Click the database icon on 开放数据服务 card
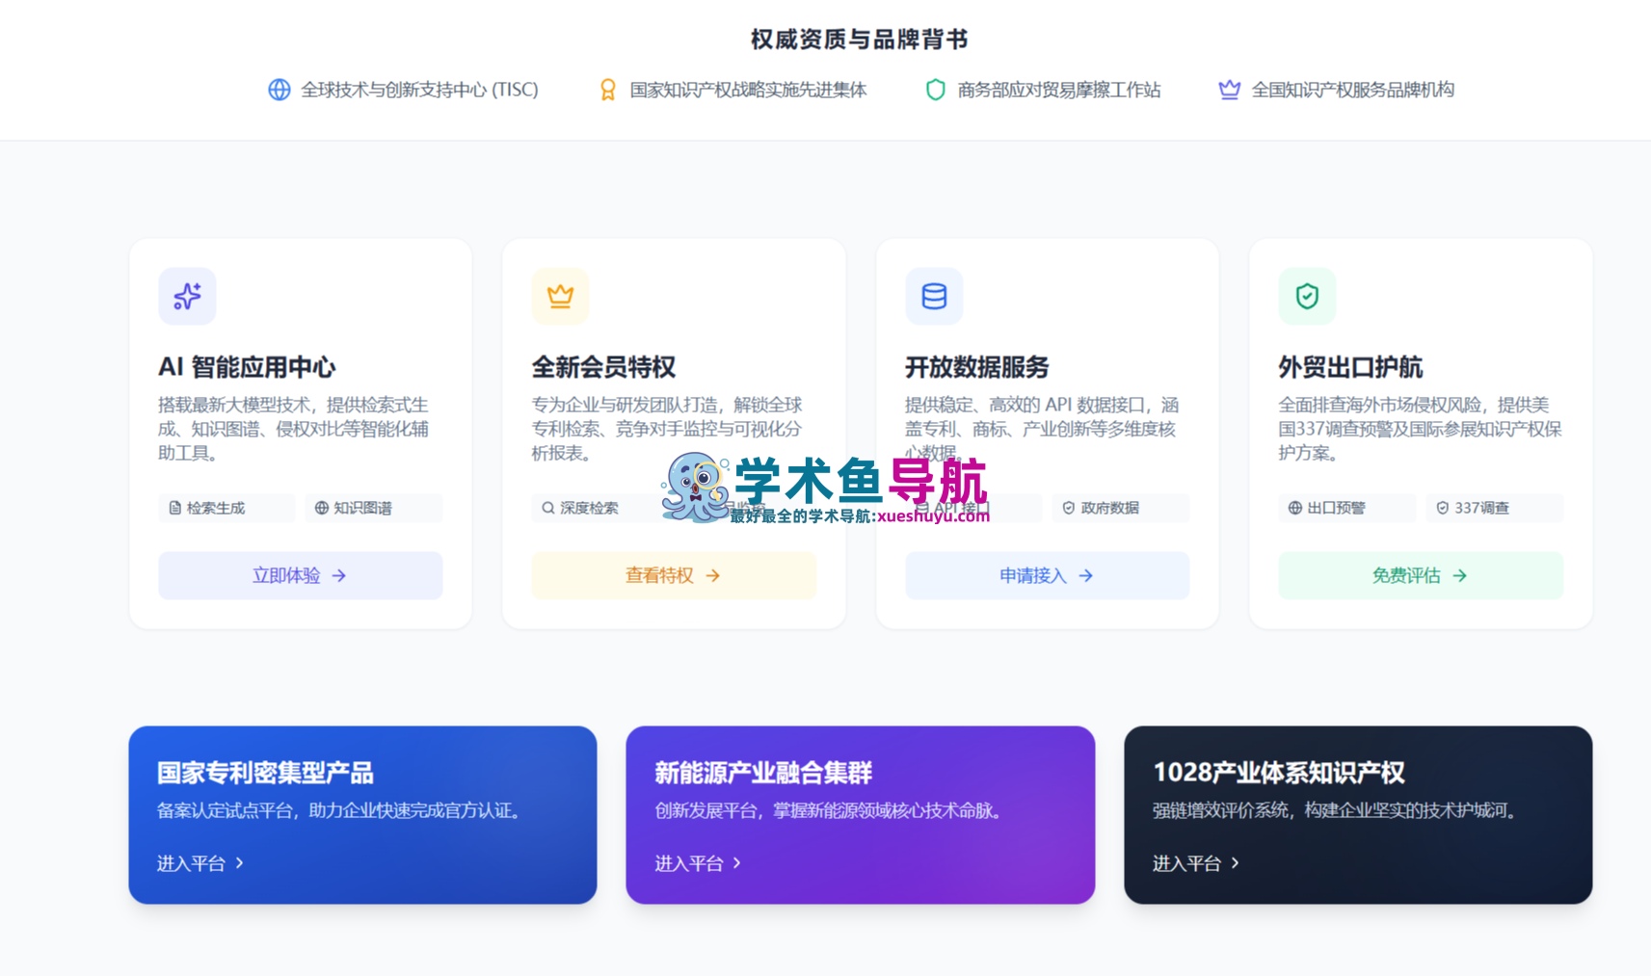This screenshot has width=1651, height=976. click(934, 296)
